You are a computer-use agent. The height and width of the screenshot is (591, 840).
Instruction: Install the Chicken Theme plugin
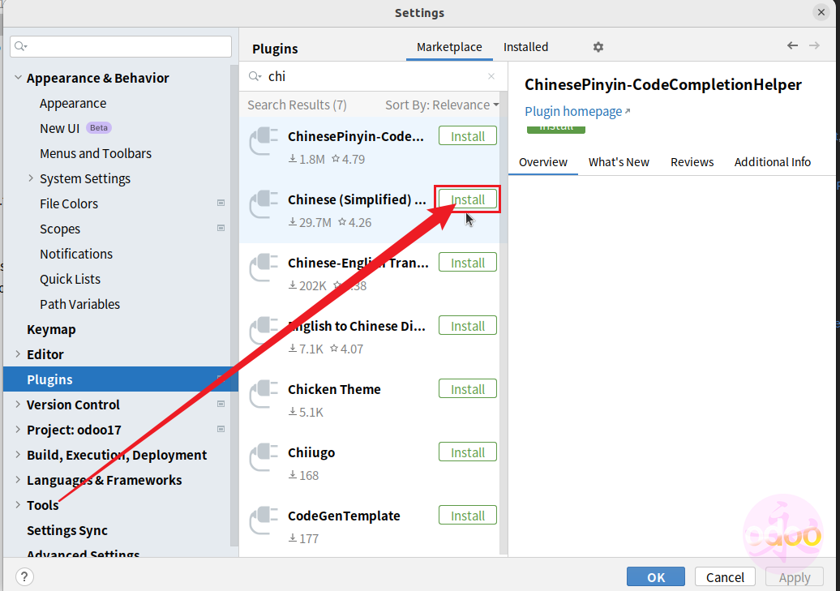click(468, 389)
